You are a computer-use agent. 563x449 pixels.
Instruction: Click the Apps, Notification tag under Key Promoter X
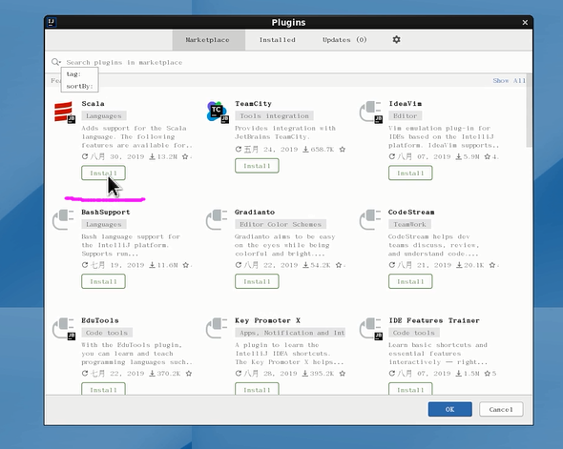pos(290,333)
